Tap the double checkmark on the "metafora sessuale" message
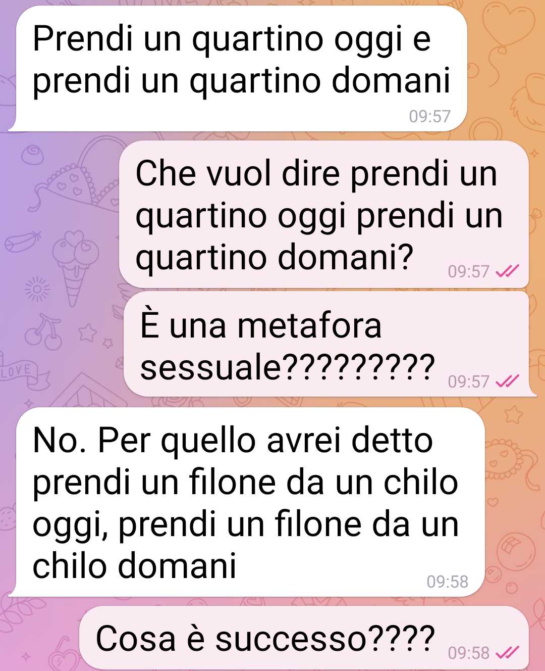 coord(507,381)
